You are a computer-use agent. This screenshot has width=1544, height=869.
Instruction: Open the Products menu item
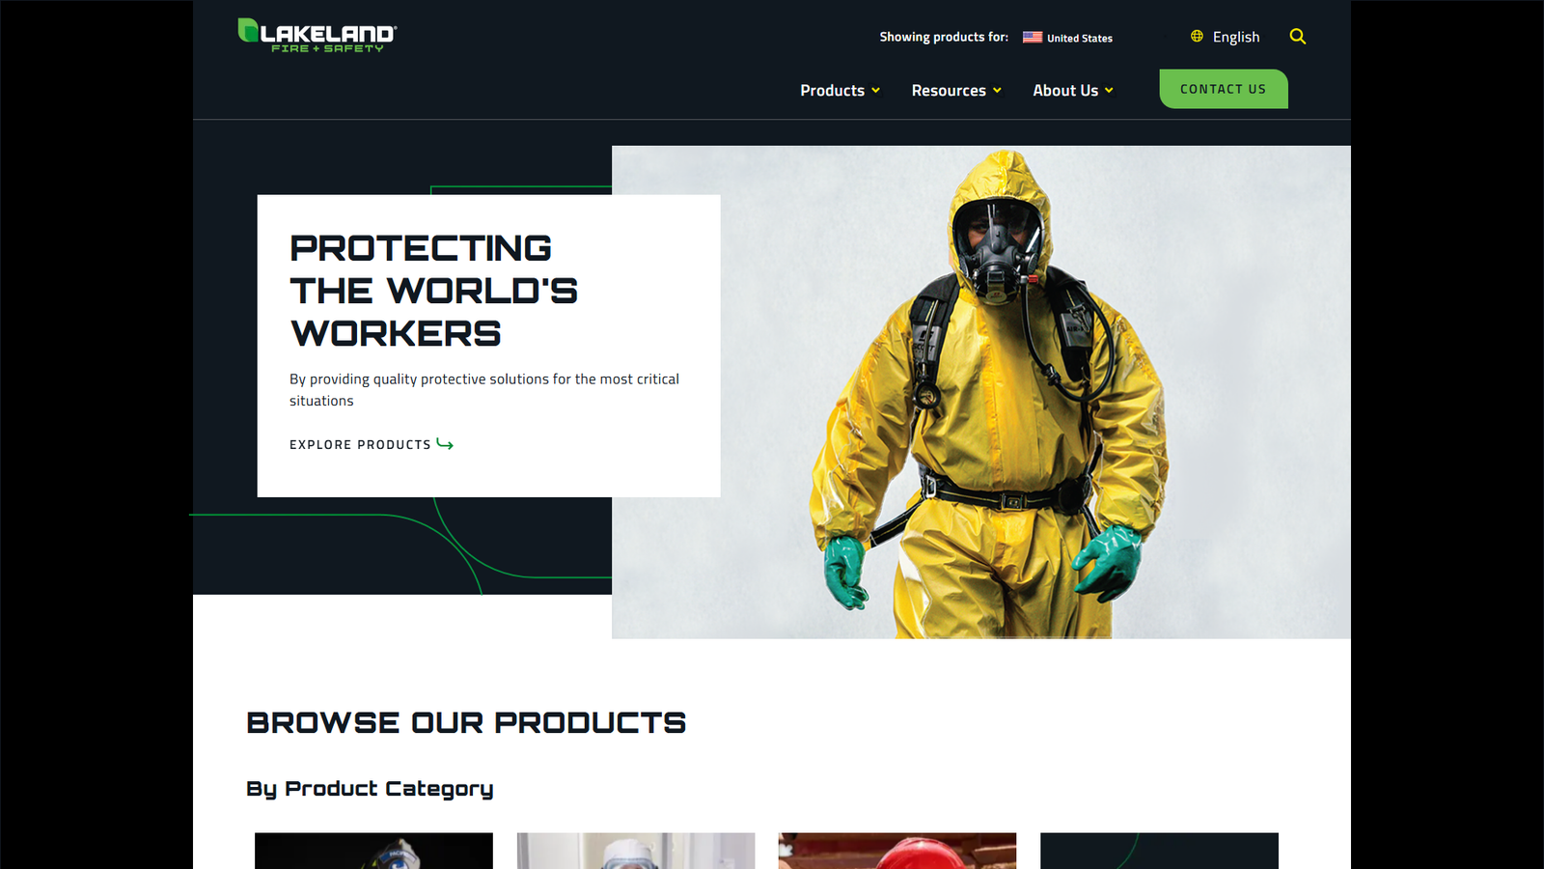(x=833, y=90)
